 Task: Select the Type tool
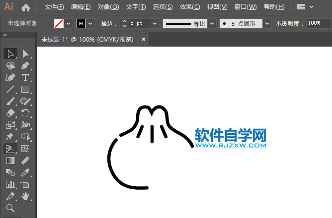[25, 77]
